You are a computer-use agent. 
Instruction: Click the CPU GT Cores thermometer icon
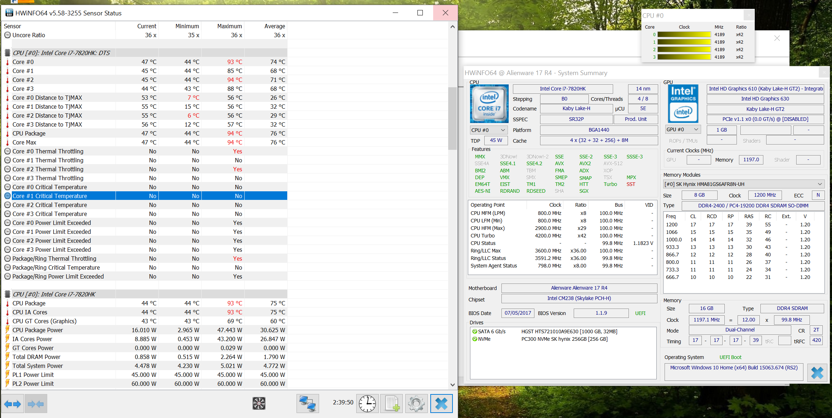[7, 321]
